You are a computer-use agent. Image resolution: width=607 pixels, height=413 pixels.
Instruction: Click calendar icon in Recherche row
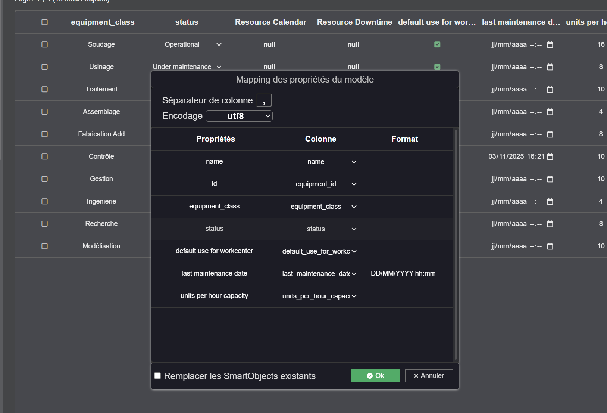coord(550,224)
